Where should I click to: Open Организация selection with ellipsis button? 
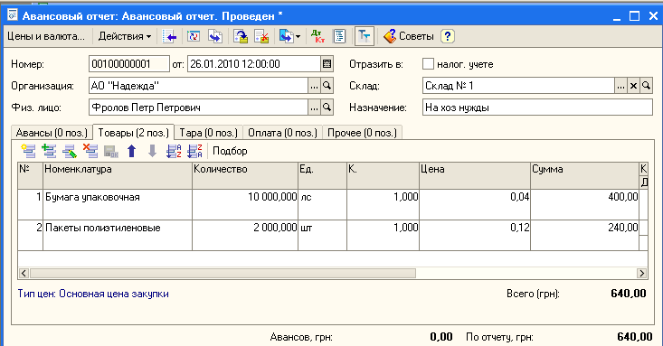[314, 86]
